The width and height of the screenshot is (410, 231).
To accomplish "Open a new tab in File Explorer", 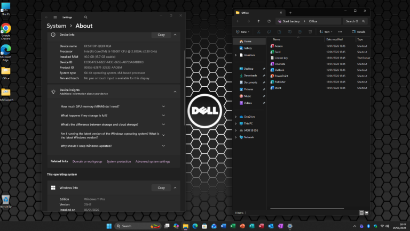I will pos(290,12).
